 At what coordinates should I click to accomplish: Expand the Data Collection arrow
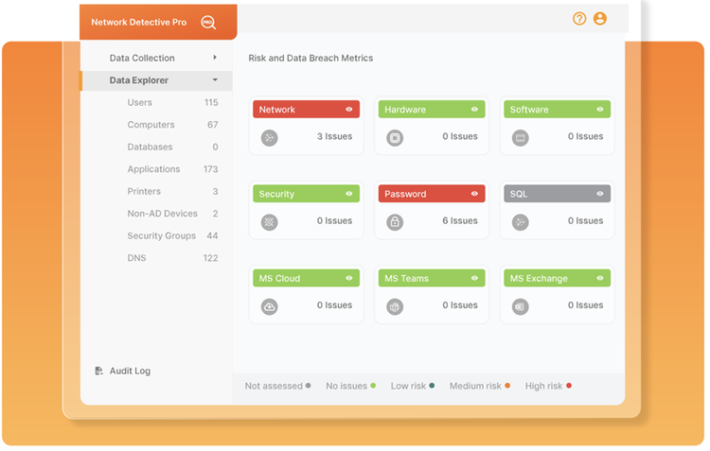pos(215,58)
